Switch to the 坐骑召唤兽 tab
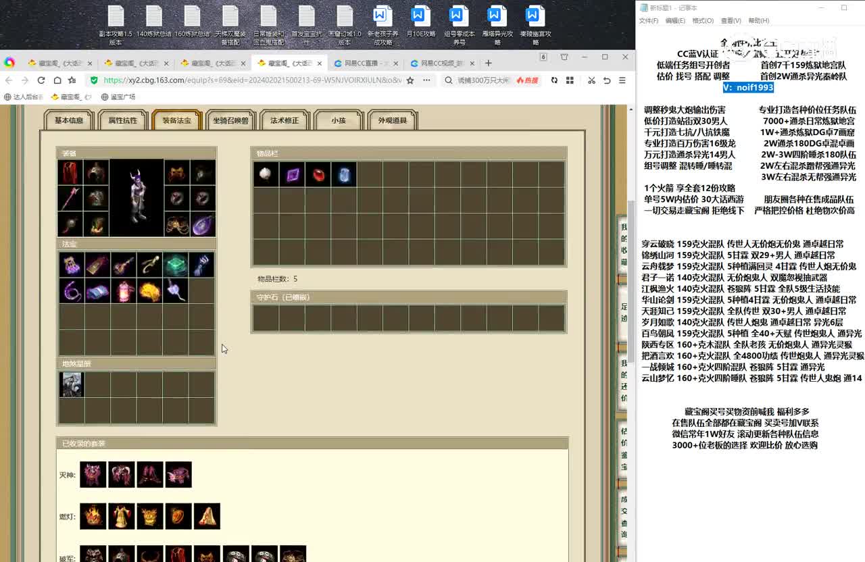Viewport: 865px width, 562px height. (x=230, y=120)
